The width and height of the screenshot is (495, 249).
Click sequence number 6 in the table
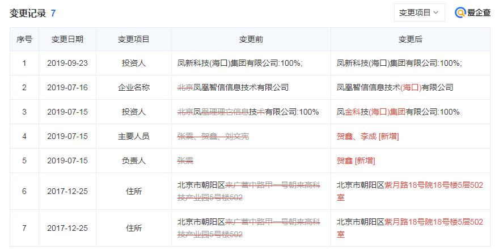(x=24, y=191)
